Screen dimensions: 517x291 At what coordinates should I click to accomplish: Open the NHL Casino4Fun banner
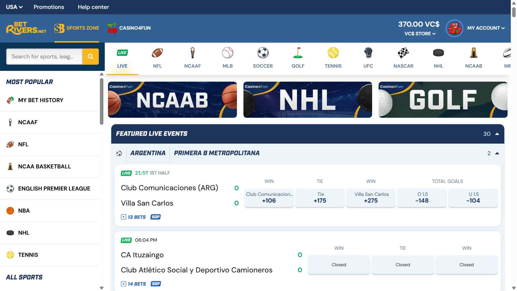[x=308, y=100]
